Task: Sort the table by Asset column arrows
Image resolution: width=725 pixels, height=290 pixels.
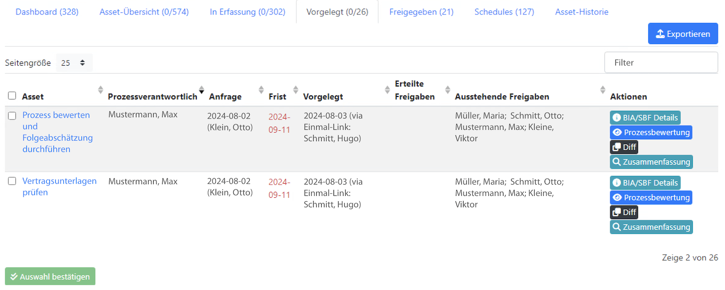Action: pyautogui.click(x=101, y=90)
